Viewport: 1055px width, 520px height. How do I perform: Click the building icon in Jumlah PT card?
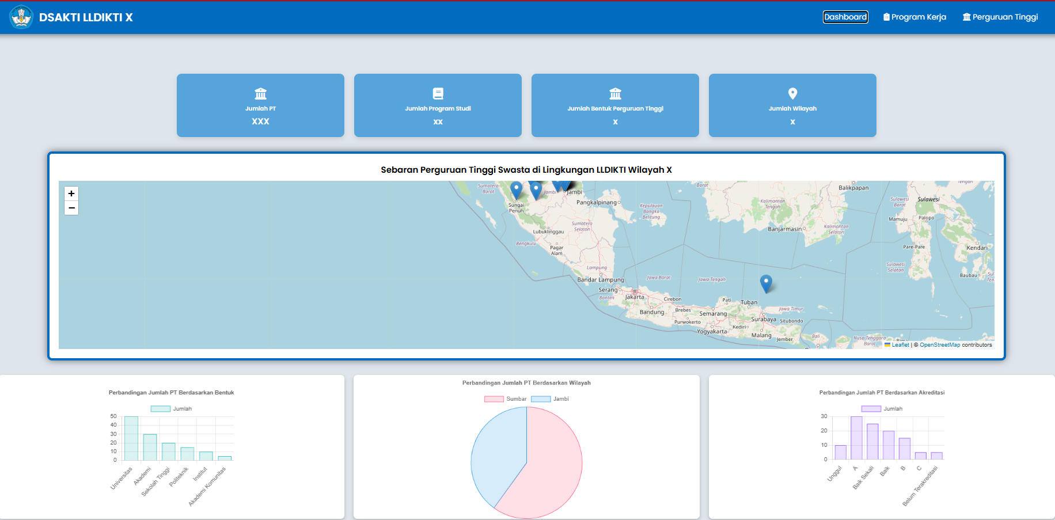point(260,93)
